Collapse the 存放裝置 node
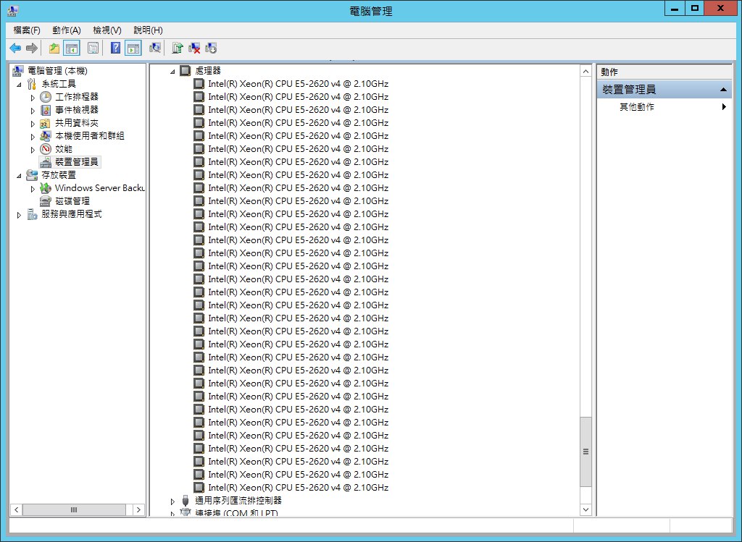Screen dimensions: 742x542 (x=19, y=176)
